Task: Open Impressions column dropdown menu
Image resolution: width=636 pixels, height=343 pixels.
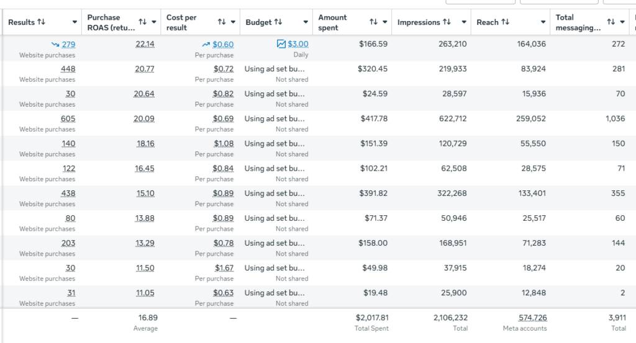Action: click(464, 22)
